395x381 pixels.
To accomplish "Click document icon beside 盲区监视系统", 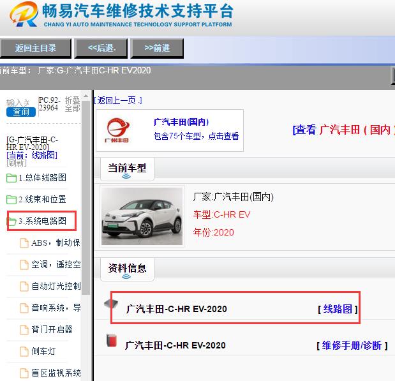I will pos(24,373).
